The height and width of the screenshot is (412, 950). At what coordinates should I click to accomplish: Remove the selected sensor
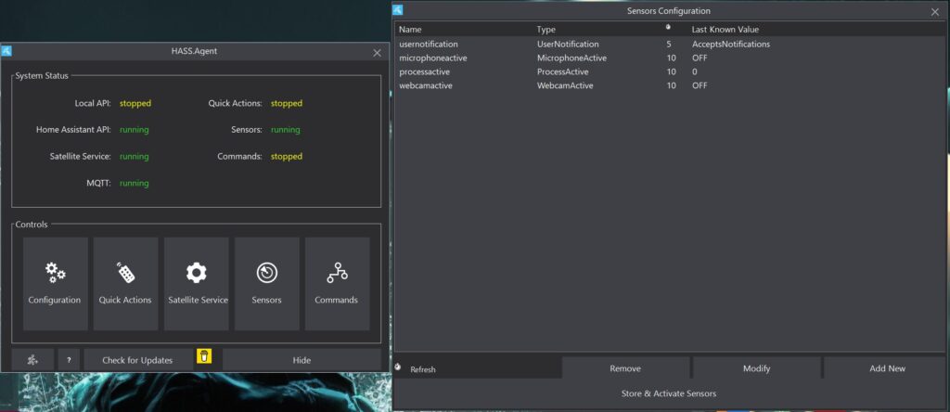[x=625, y=367]
